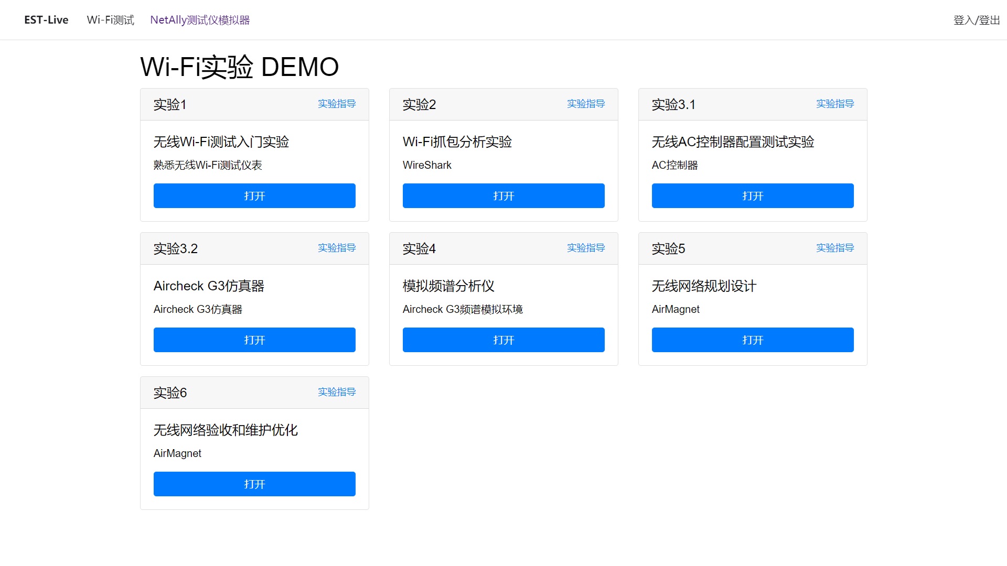Click the 实验4 card header title
The height and width of the screenshot is (566, 1007).
(x=419, y=248)
